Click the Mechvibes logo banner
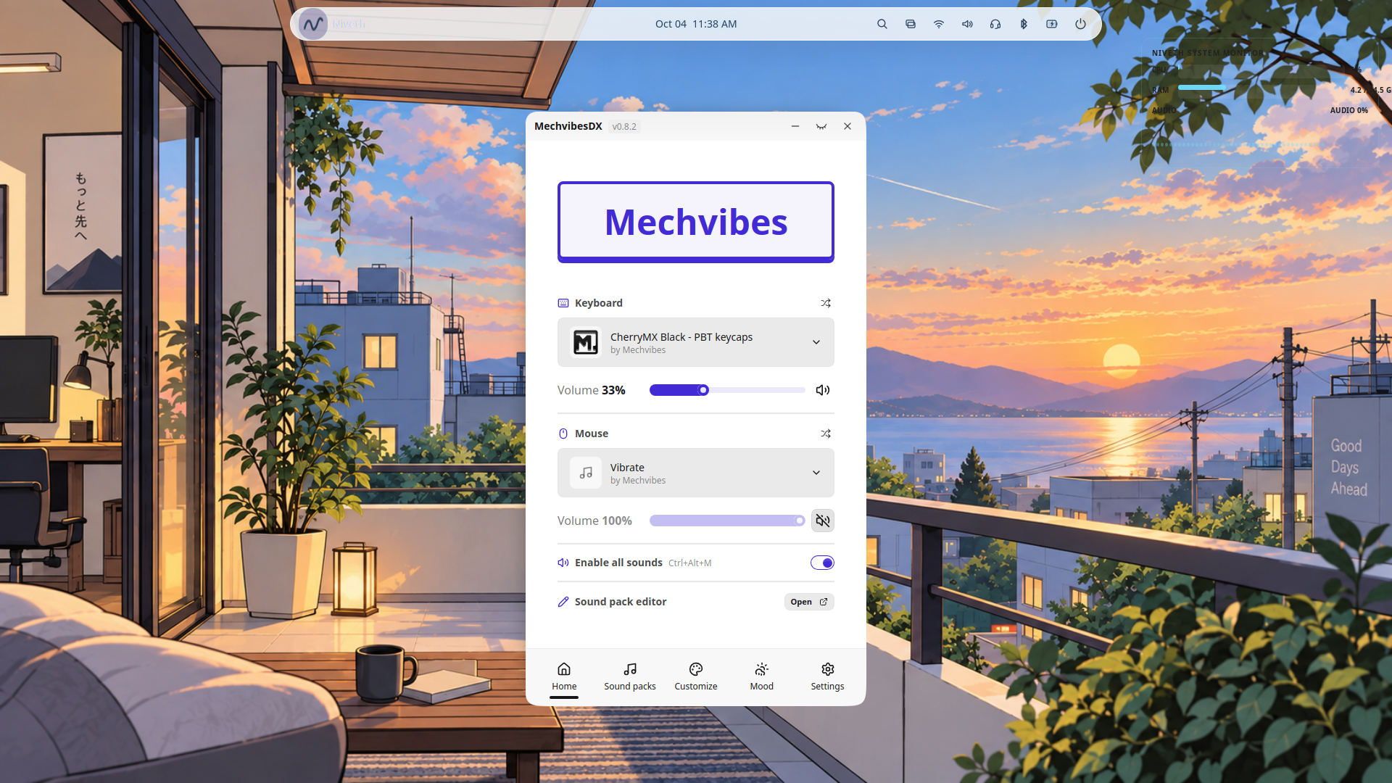The height and width of the screenshot is (783, 1392). click(x=696, y=222)
